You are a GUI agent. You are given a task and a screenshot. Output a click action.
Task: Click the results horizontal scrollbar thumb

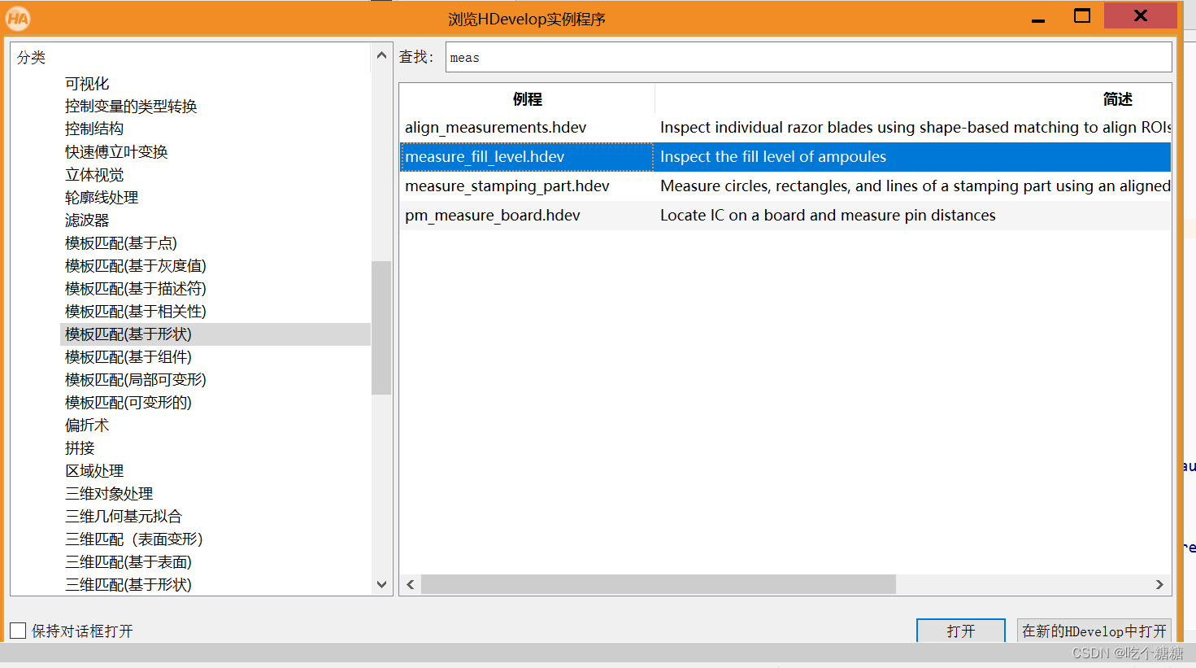pyautogui.click(x=658, y=584)
